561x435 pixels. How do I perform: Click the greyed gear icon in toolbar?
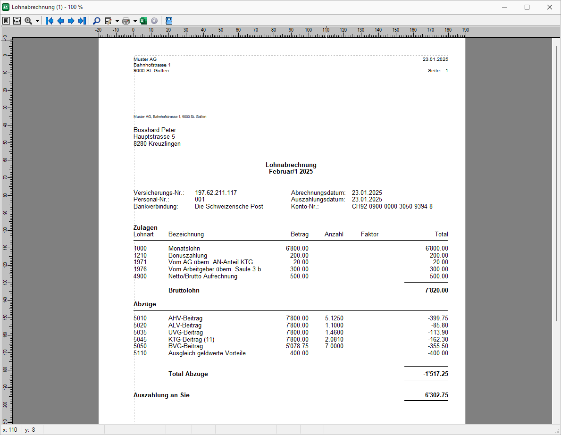154,21
